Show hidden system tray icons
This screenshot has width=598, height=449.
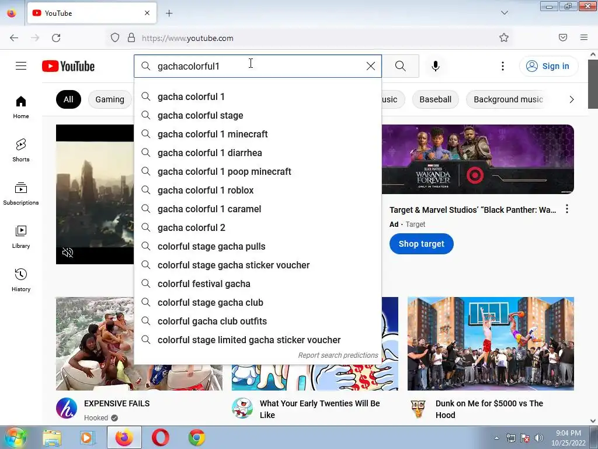pyautogui.click(x=496, y=438)
